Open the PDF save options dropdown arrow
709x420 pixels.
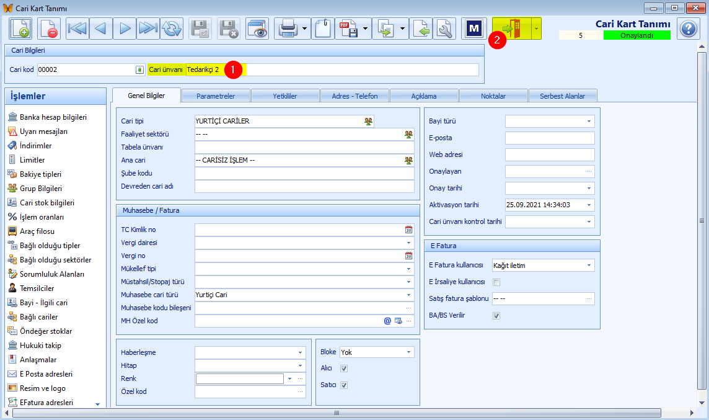coord(366,29)
